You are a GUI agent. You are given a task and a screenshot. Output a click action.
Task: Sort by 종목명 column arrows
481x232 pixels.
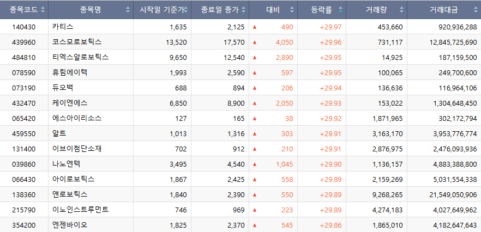tap(128, 10)
